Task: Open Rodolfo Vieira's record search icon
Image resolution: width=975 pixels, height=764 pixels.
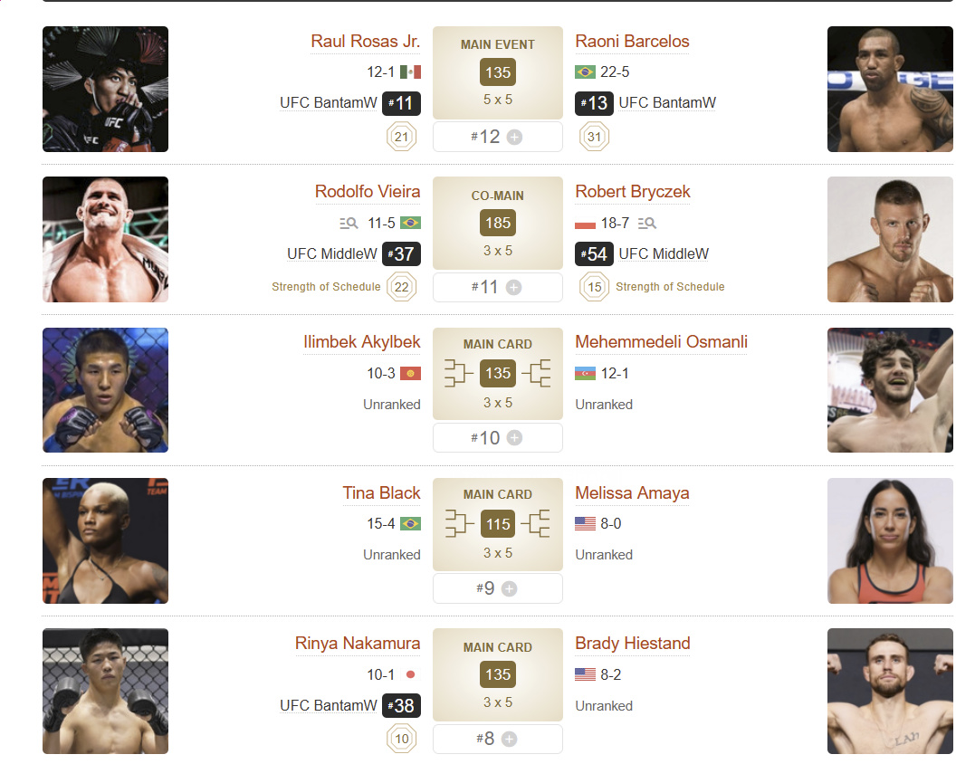Action: click(349, 224)
